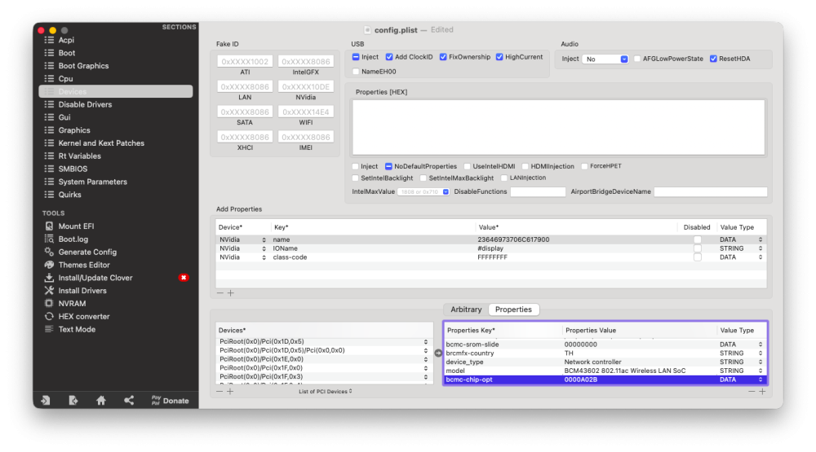
Task: Click the config.plist document icon in title bar
Action: point(367,30)
